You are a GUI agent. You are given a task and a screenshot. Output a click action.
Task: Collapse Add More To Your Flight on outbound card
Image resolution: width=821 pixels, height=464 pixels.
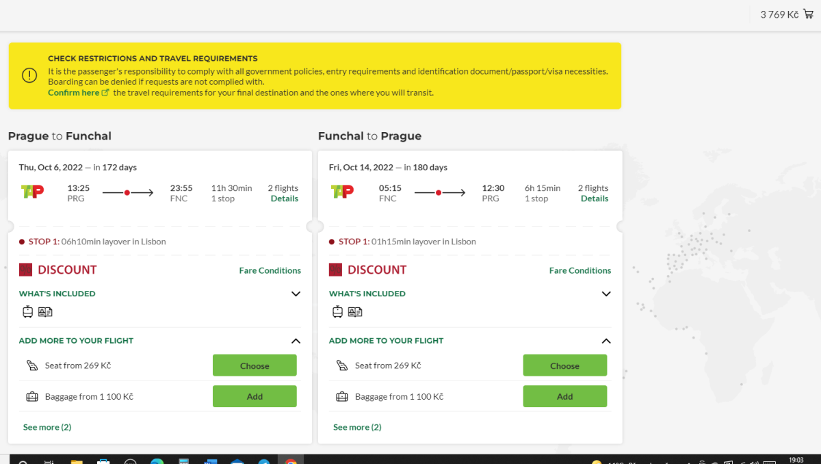coord(296,341)
